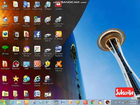The width and height of the screenshot is (140, 105).
Task: Open Word from the taskbar
Action: coord(63,102)
